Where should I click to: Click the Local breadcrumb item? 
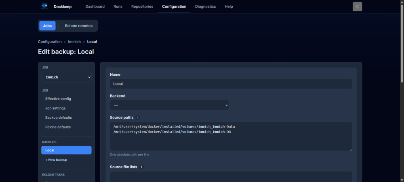coord(92,41)
